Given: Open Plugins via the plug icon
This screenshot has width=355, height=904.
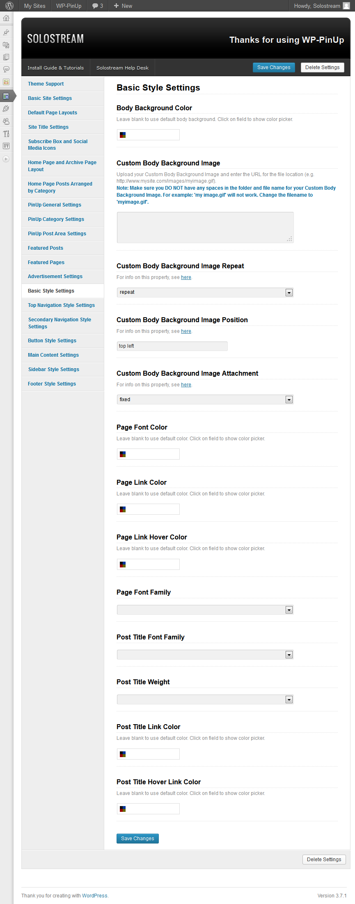Looking at the screenshot, I should click(x=6, y=109).
